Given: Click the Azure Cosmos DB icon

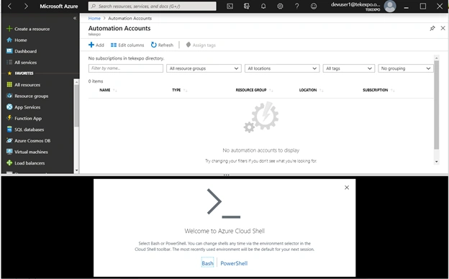Looking at the screenshot, I should click(9, 140).
